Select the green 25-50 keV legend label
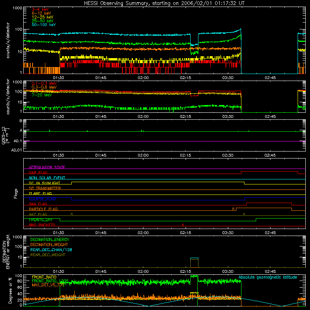The height and width of the screenshot is (310, 310). click(x=43, y=21)
